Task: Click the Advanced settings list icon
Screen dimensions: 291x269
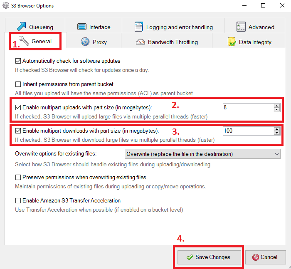Action: (x=241, y=27)
